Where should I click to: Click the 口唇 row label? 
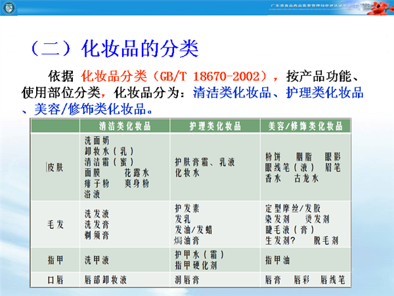(55, 280)
